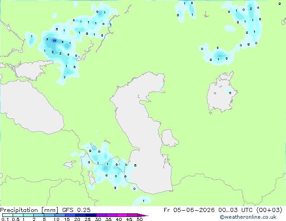Click the weatheronline.co.uk copyright link
This screenshot has width=286, height=221.
pyautogui.click(x=248, y=217)
